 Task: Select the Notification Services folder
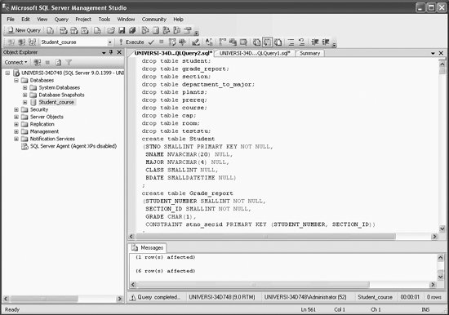[52, 139]
